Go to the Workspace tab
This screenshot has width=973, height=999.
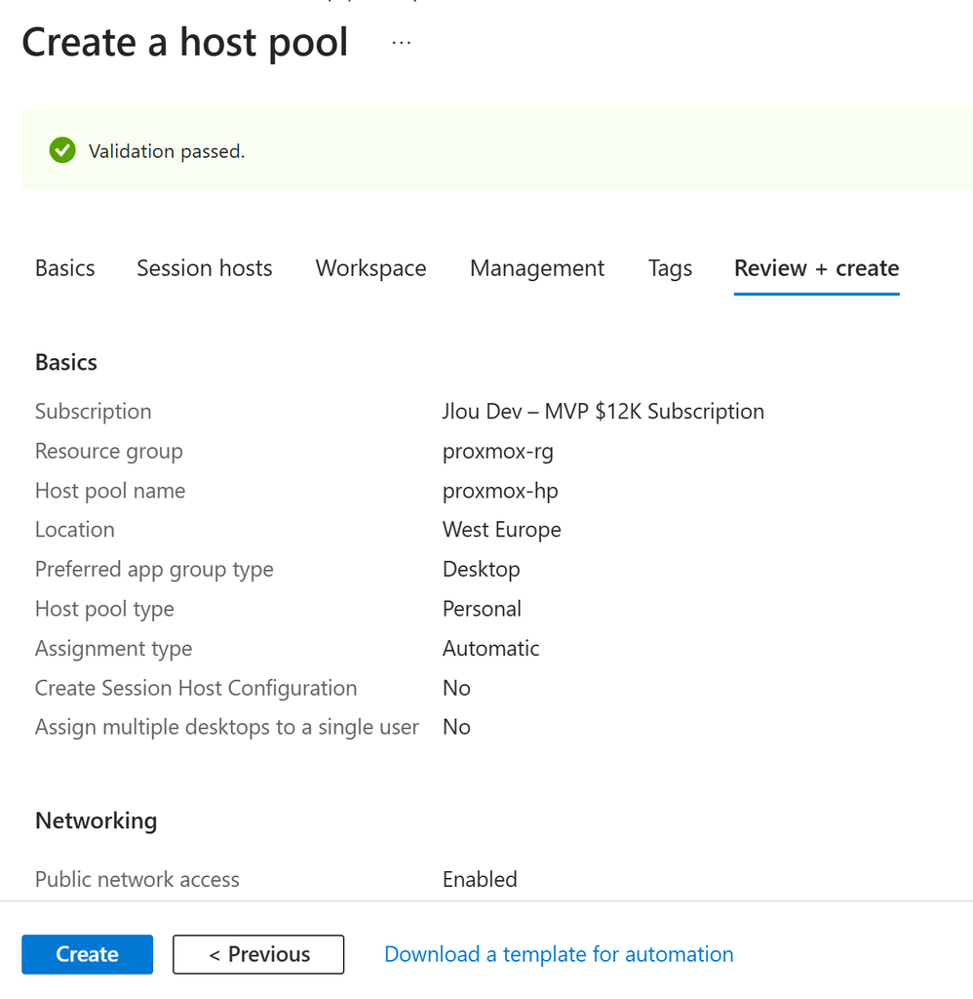(x=370, y=268)
